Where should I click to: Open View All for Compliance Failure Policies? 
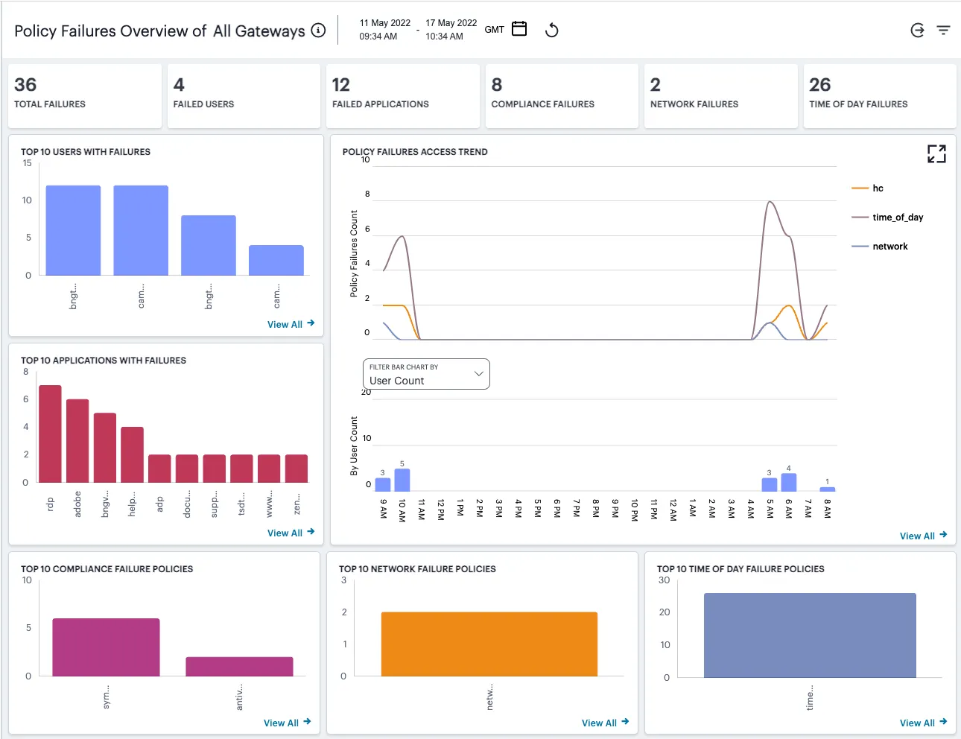(288, 723)
